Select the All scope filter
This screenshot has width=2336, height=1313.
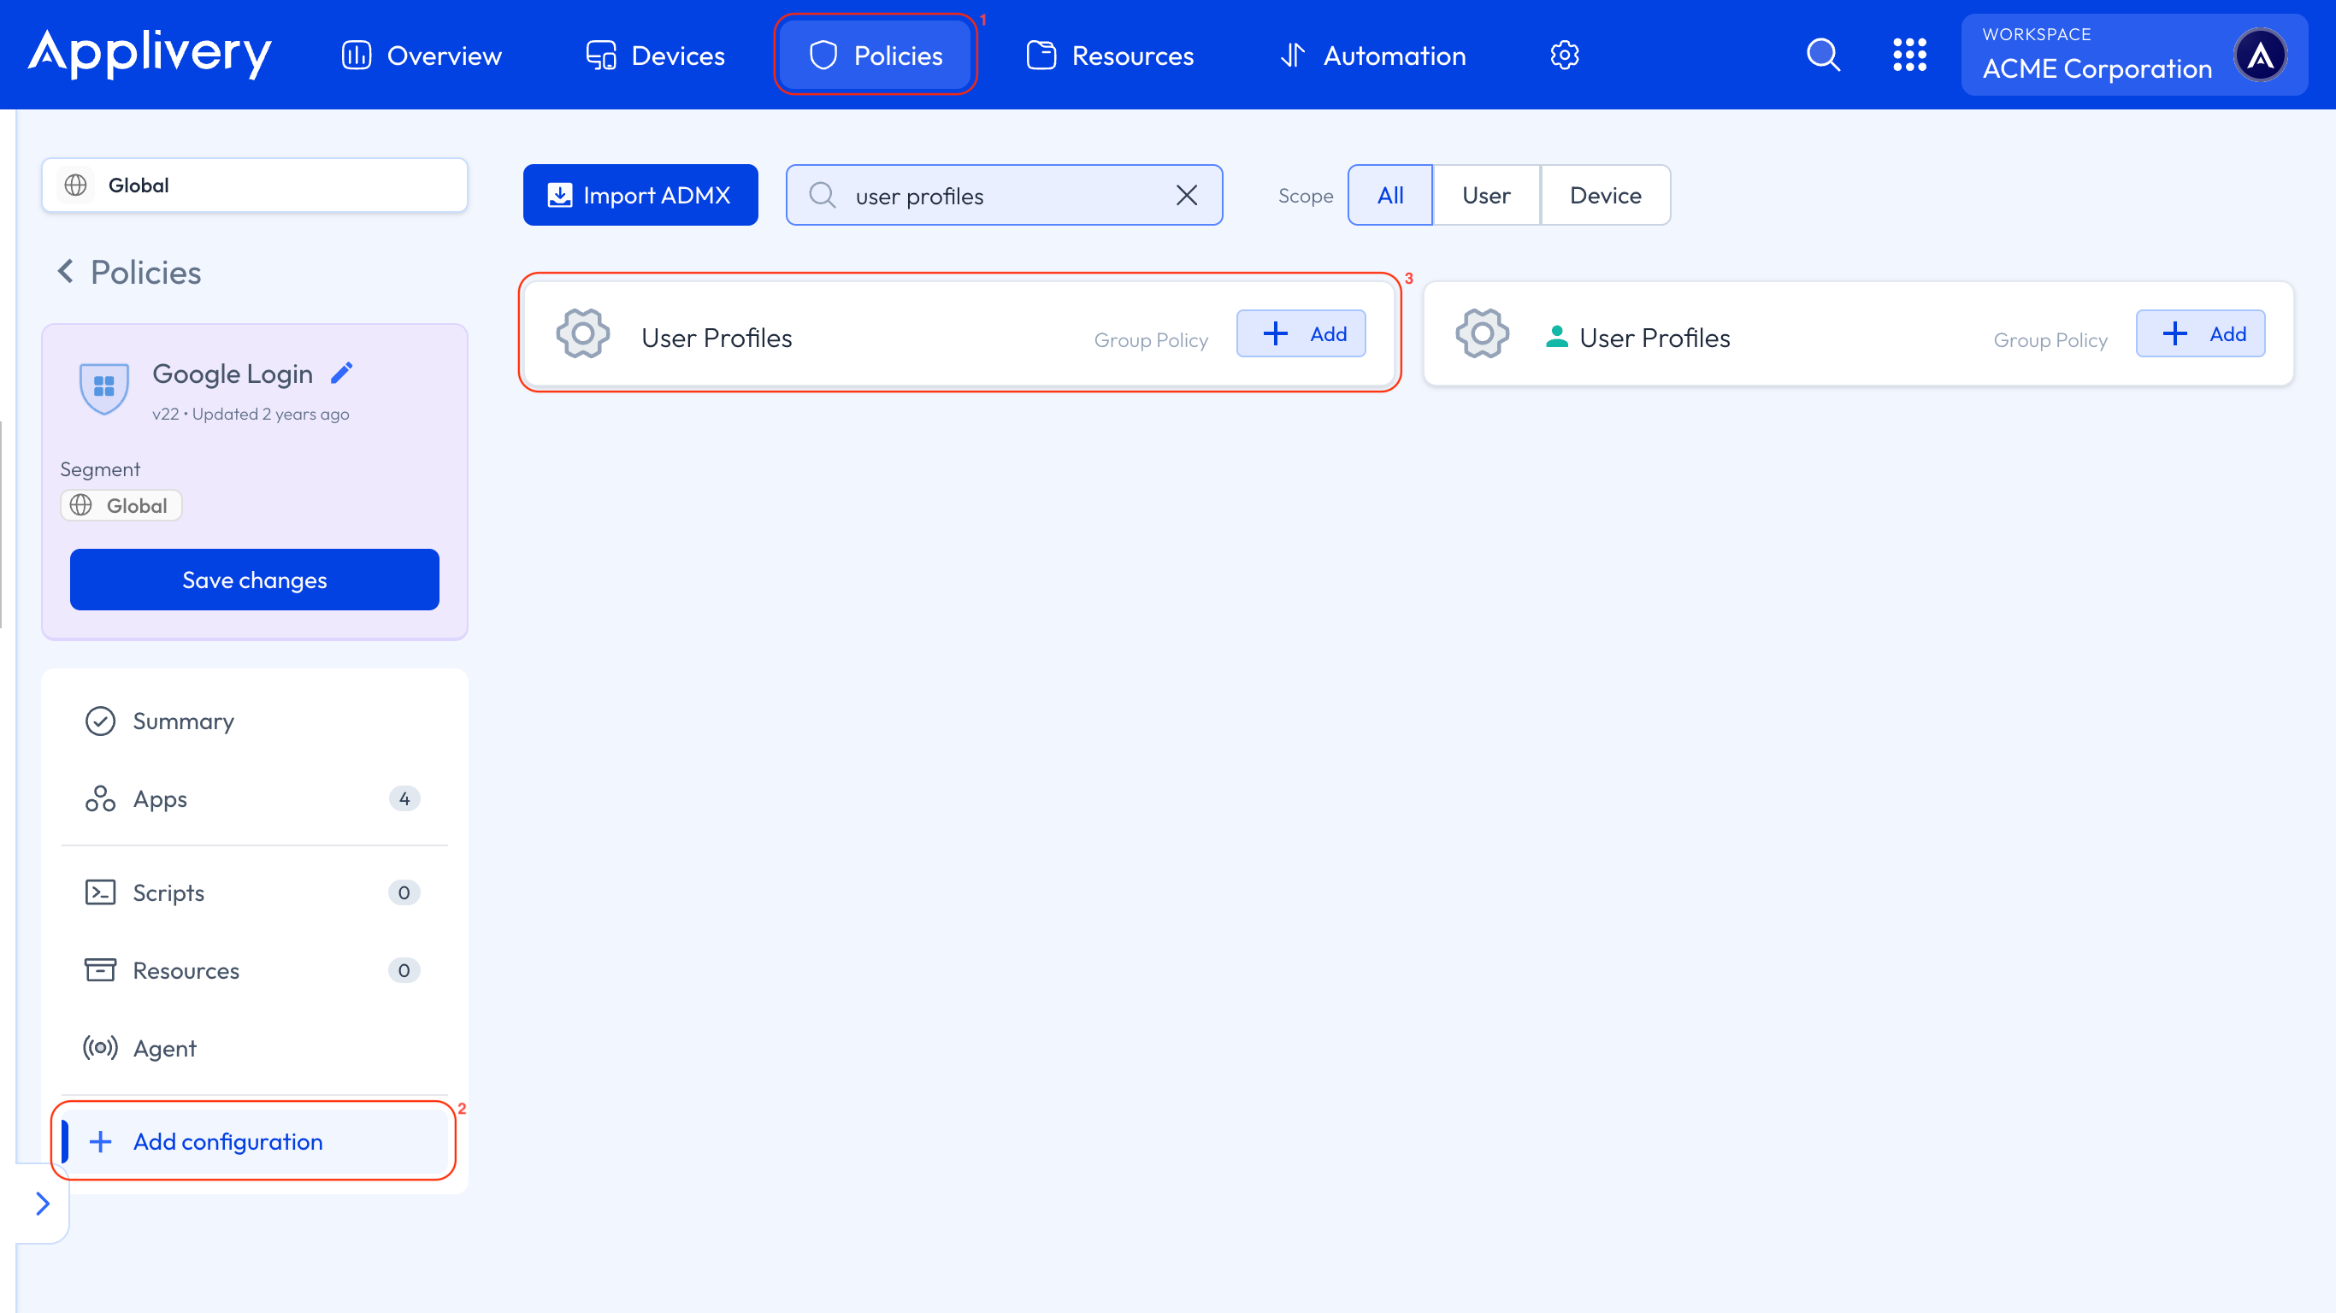[x=1390, y=194]
